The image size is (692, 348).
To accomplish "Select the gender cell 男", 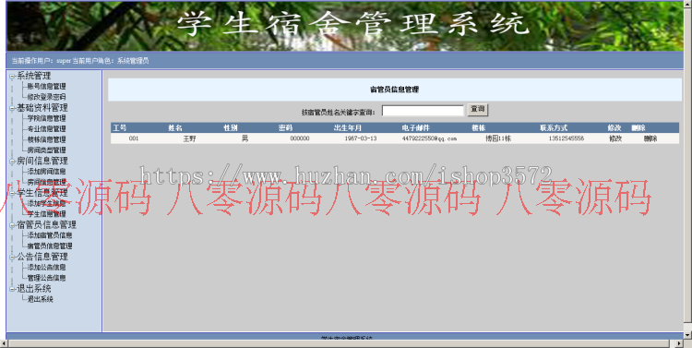I will 245,138.
